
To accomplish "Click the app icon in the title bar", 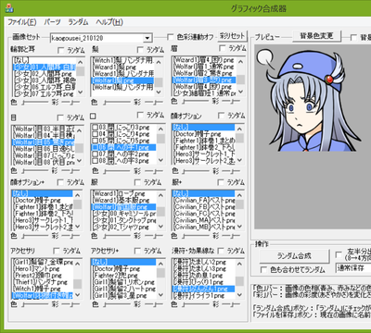I will (9, 8).
